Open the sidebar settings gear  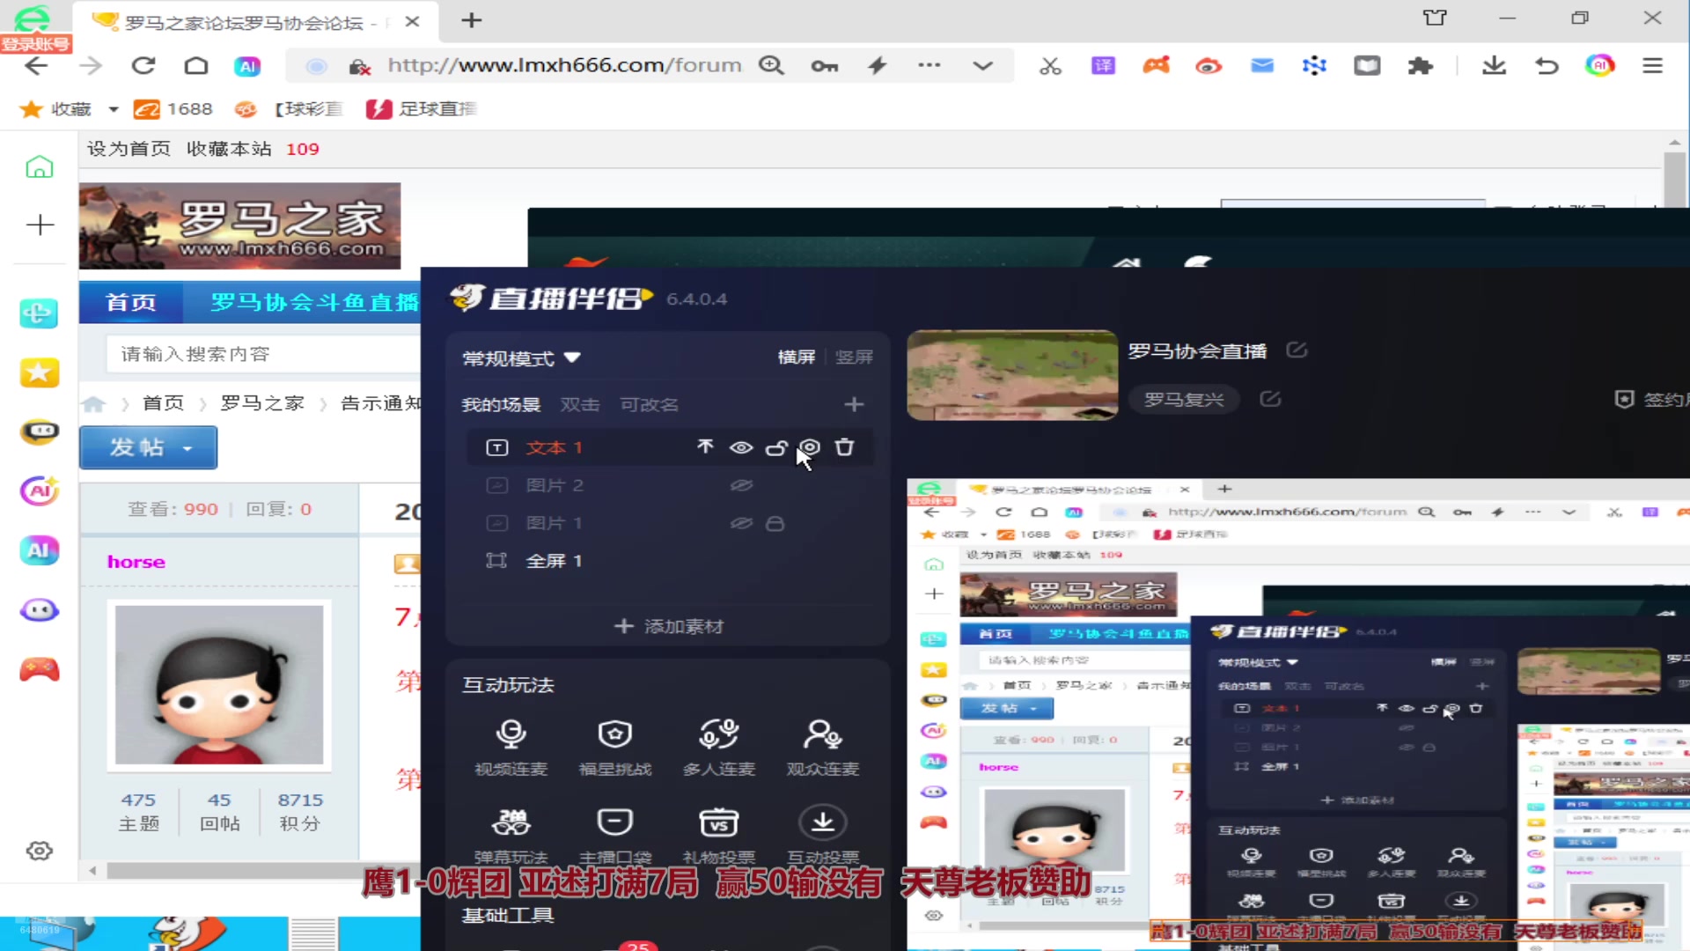tap(40, 851)
